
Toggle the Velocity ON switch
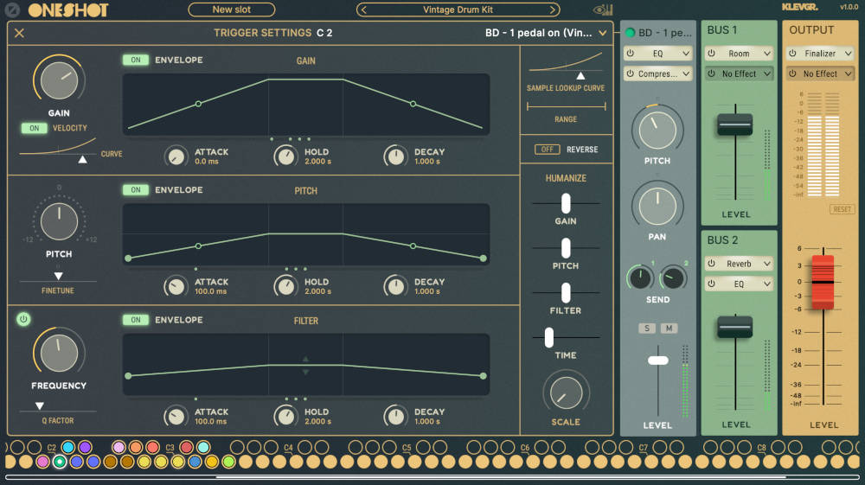[35, 128]
